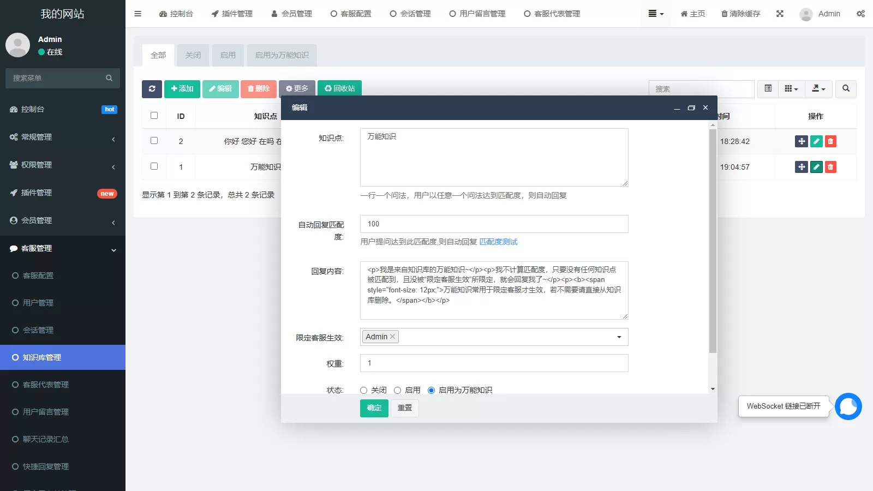Open the 匹配度测试 link

[498, 242]
